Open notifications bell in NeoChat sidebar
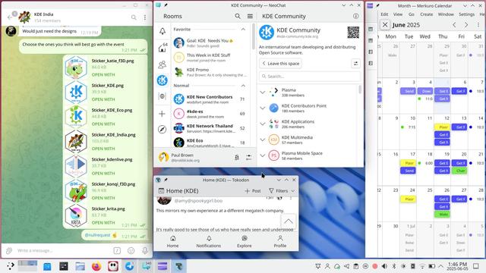Viewport: 486px width, 273px height. (162, 31)
